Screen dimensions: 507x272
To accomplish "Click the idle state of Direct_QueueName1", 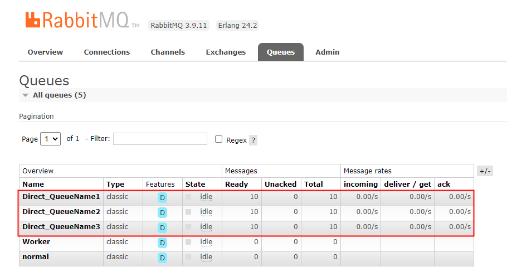I will click(x=206, y=197).
